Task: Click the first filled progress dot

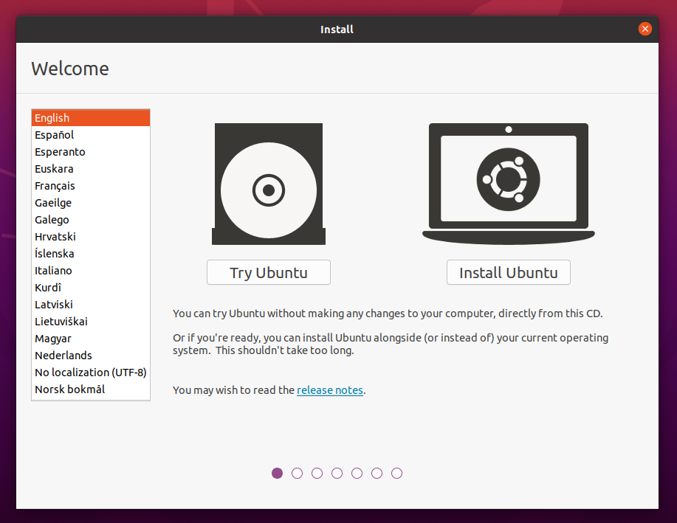Action: (x=277, y=474)
